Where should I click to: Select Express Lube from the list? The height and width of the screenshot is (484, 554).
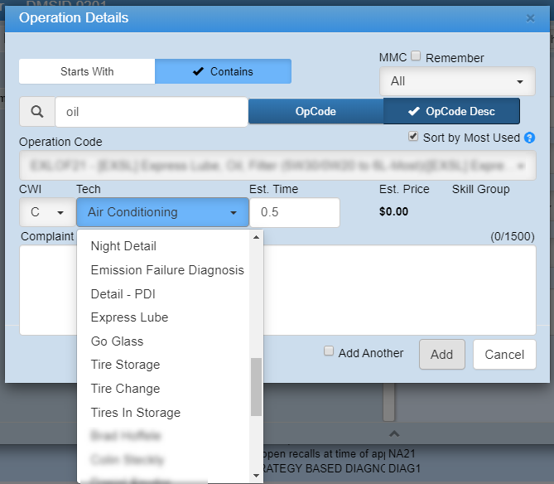click(x=129, y=317)
